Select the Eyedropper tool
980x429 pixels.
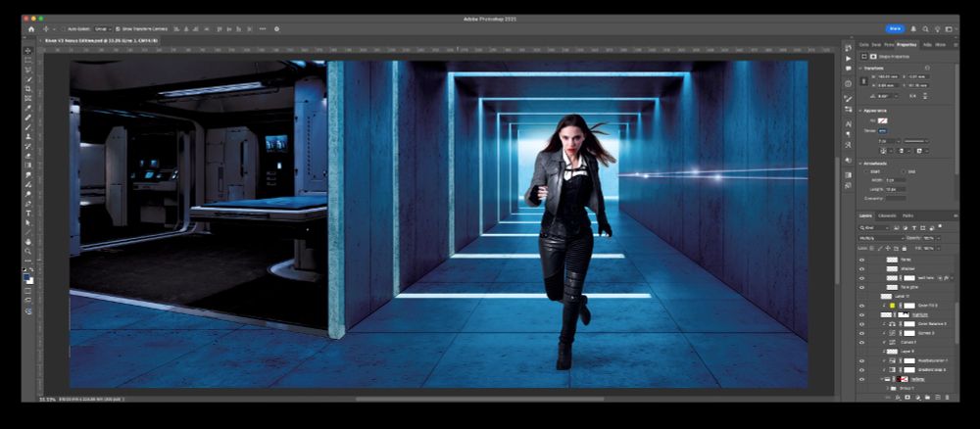coord(28,108)
